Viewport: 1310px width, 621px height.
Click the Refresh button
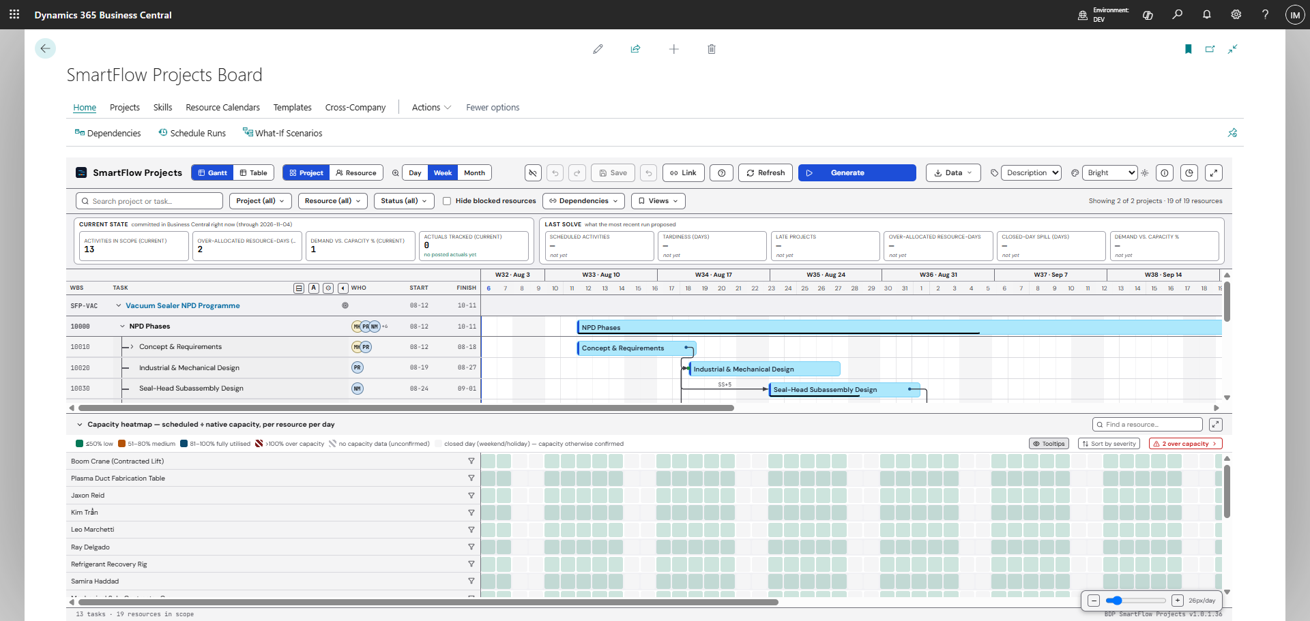click(766, 173)
